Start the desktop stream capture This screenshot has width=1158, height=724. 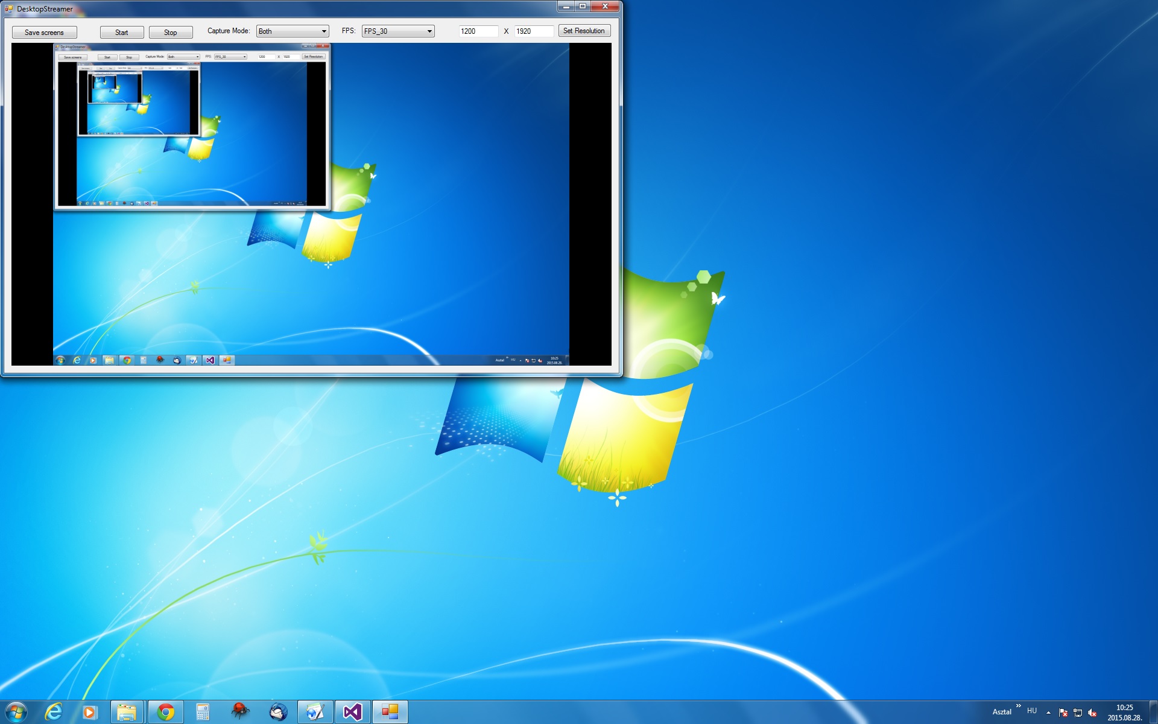tap(122, 32)
